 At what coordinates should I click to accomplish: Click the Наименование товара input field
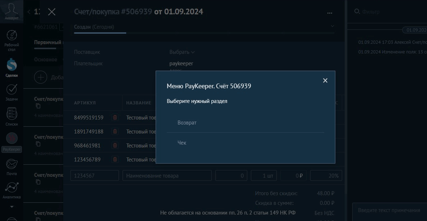coord(167,176)
